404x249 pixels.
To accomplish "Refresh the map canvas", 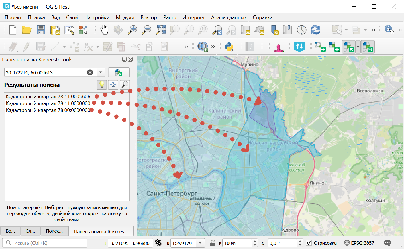I will tap(316, 30).
